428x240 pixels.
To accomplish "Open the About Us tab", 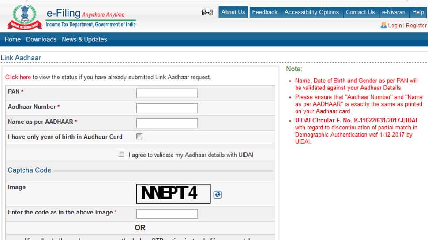I will pos(233,12).
